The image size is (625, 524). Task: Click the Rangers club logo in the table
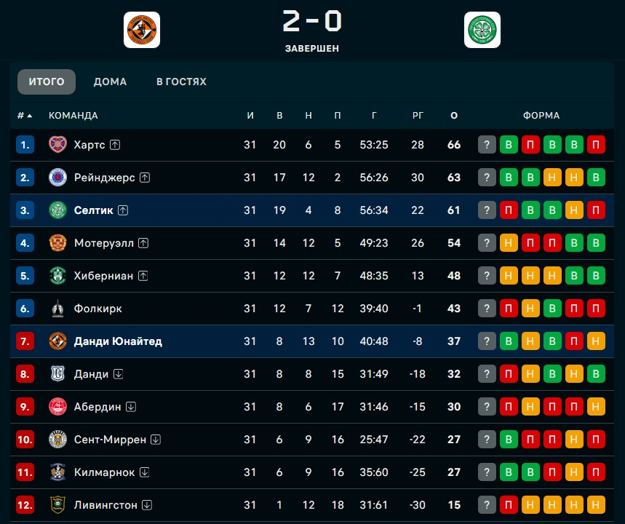57,178
